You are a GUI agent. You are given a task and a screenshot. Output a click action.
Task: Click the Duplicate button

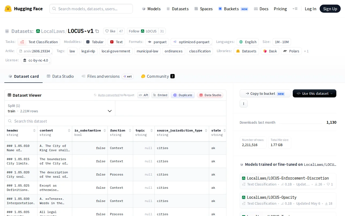click(x=183, y=95)
